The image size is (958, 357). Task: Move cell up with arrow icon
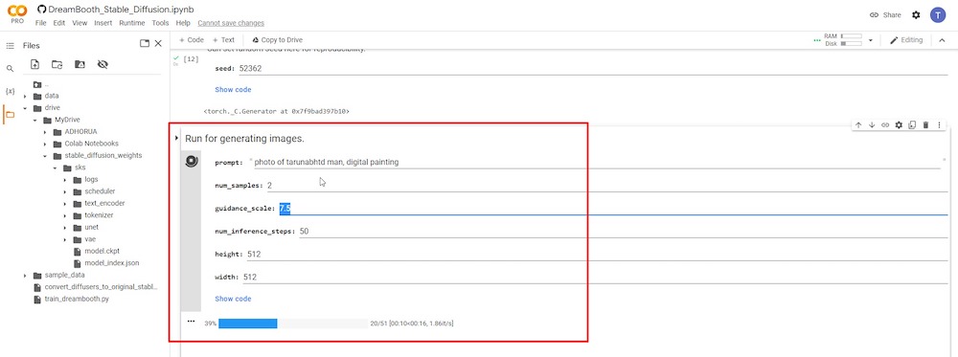pos(858,125)
